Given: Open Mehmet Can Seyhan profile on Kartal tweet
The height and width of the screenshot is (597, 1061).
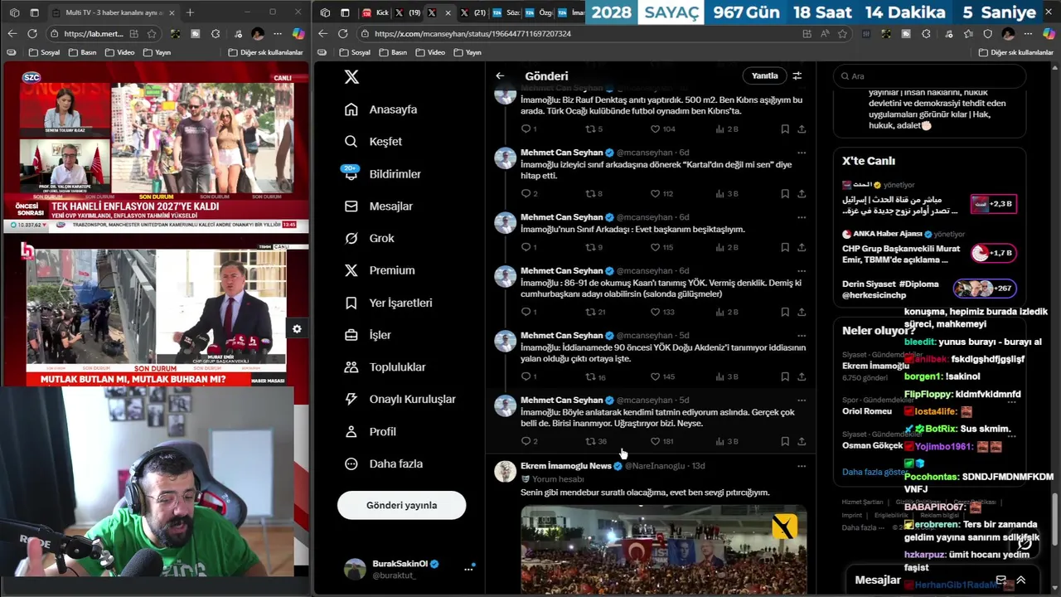Looking at the screenshot, I should point(561,153).
